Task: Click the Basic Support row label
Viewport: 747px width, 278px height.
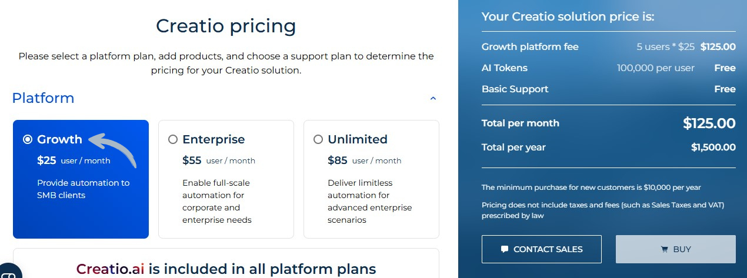Action: coord(515,89)
